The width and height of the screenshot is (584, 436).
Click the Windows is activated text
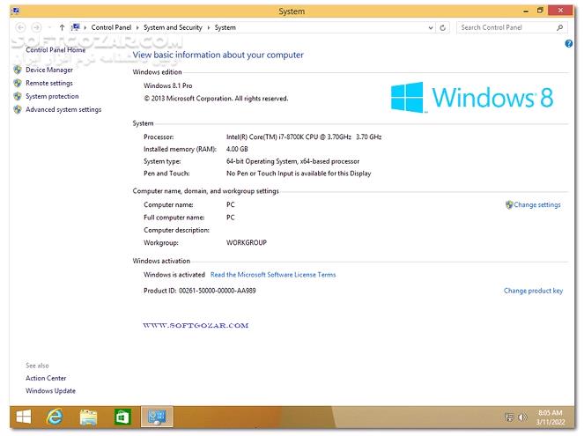point(174,275)
